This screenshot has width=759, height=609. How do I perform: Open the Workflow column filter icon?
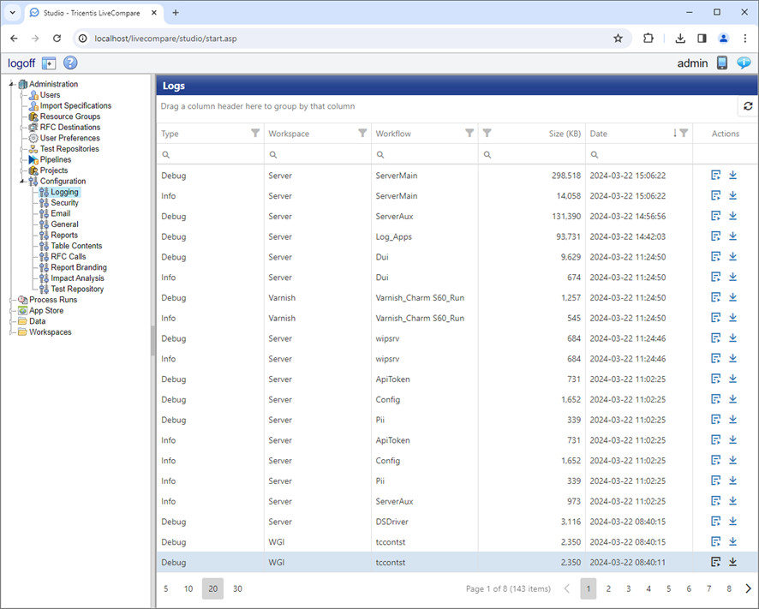(x=469, y=134)
